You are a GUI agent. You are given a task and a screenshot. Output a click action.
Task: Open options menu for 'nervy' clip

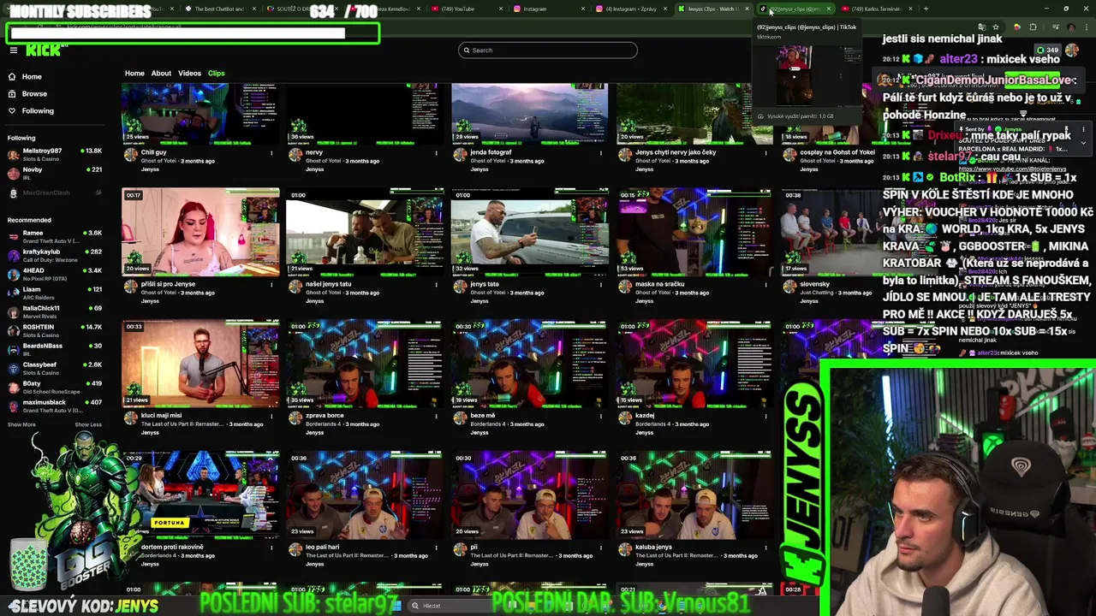click(x=436, y=153)
